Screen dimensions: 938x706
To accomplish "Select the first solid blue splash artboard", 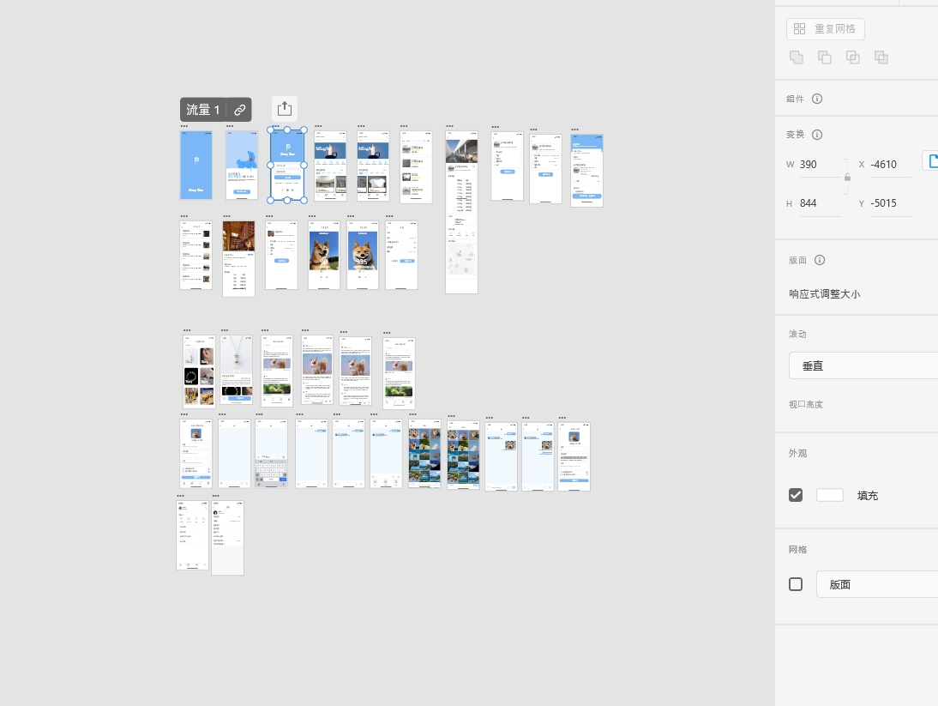I will click(x=195, y=165).
